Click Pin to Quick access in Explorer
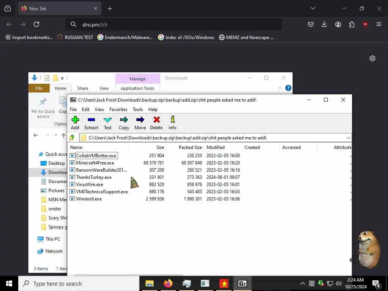388x291 pixels. pos(43,108)
